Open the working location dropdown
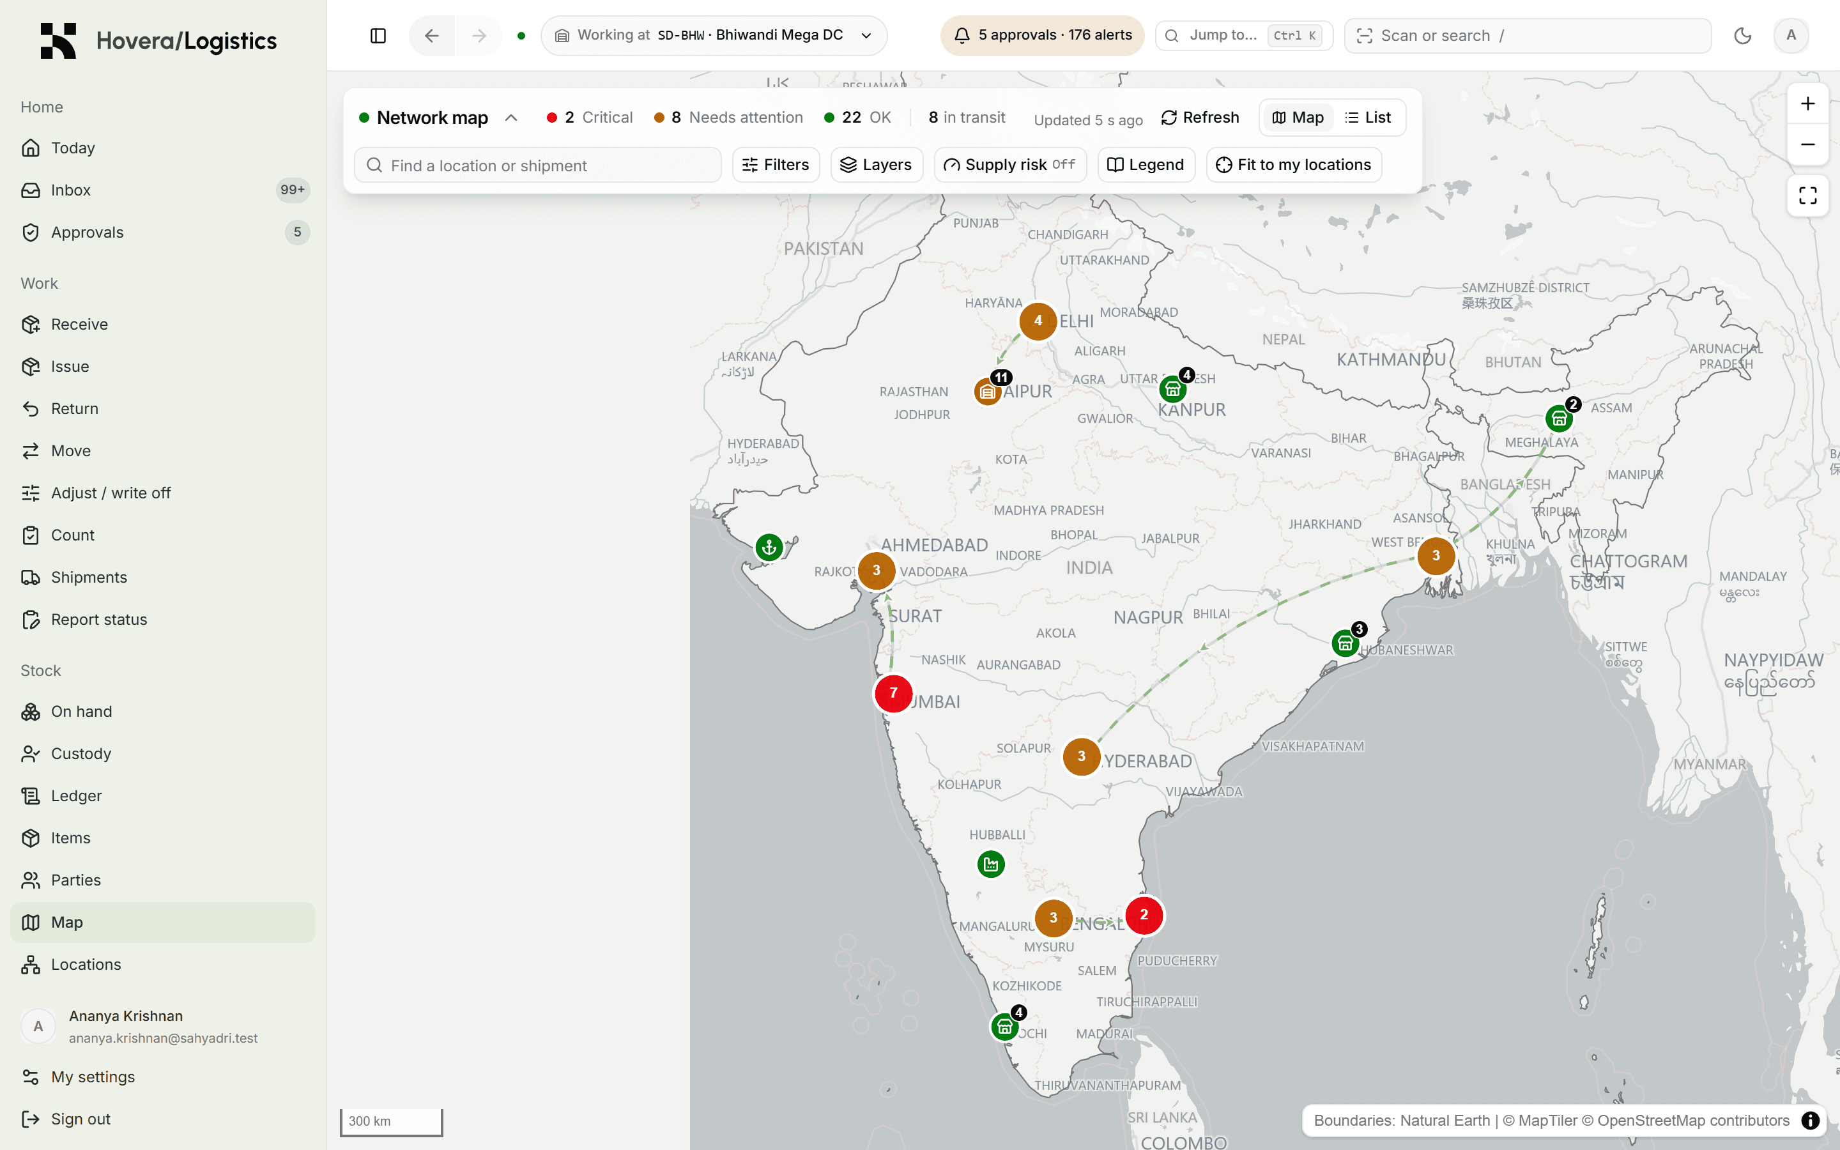The width and height of the screenshot is (1840, 1150). pyautogui.click(x=713, y=36)
